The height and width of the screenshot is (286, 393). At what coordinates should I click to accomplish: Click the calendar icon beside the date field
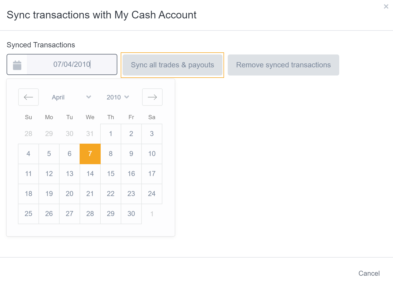(17, 64)
